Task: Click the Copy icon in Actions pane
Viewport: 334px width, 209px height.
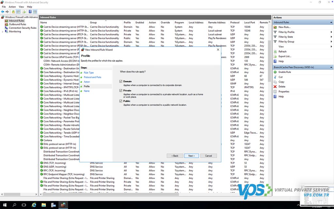Action: (275, 82)
